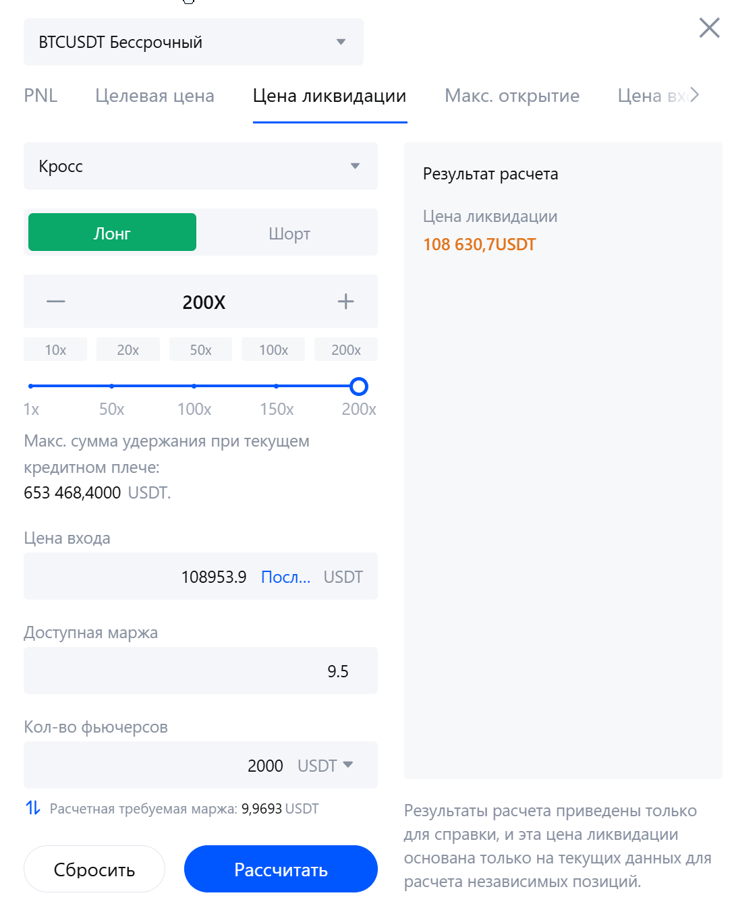The height and width of the screenshot is (910, 732).
Task: Open the BTCUSDT Бессрочный contract dropdown
Action: [194, 42]
